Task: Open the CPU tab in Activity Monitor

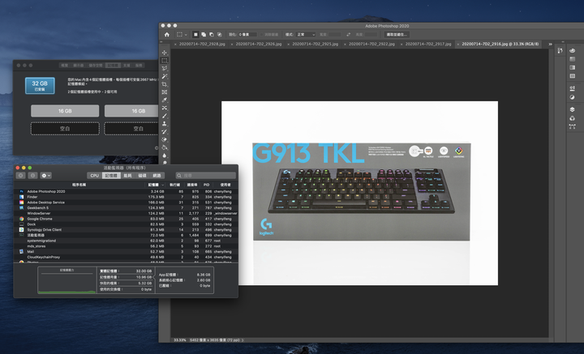Action: click(x=95, y=176)
